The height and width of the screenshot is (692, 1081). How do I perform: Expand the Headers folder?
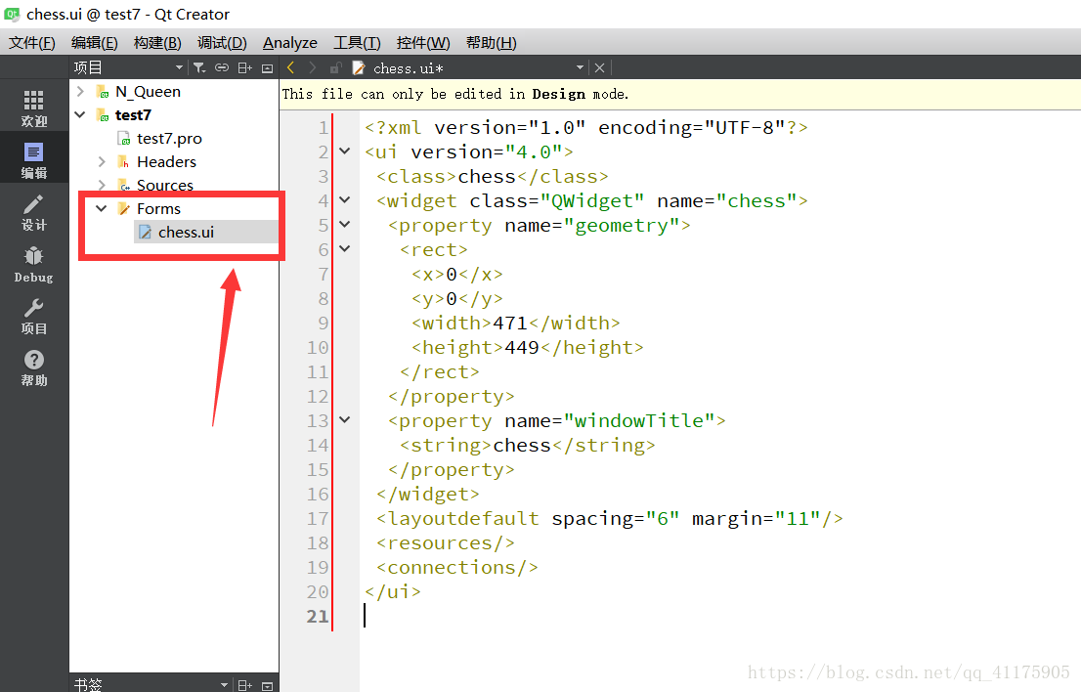pos(102,162)
